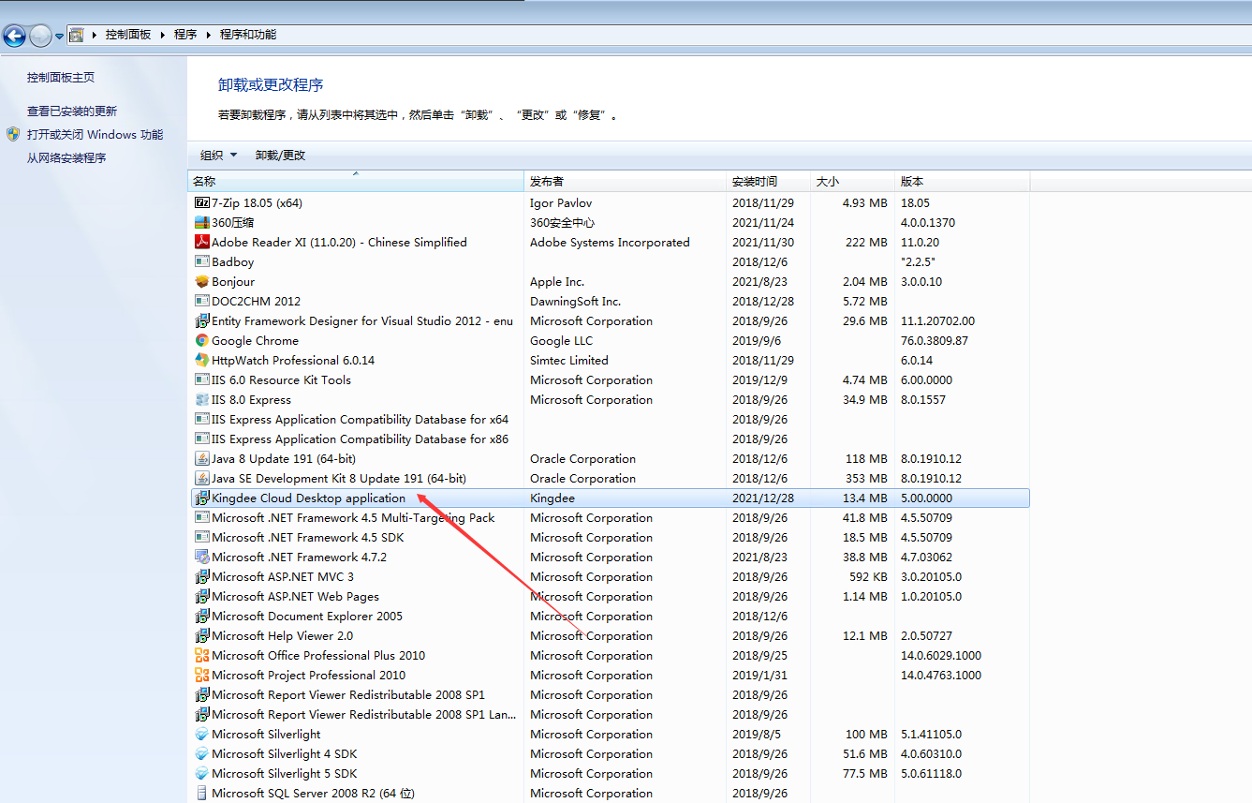The width and height of the screenshot is (1252, 803).
Task: Select the Adobe Reader XI icon
Action: click(x=201, y=242)
